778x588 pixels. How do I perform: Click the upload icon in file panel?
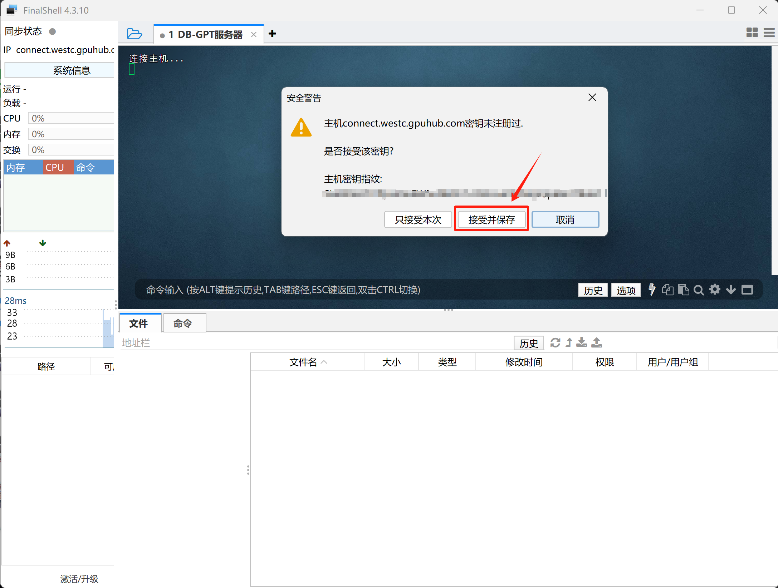pos(596,343)
